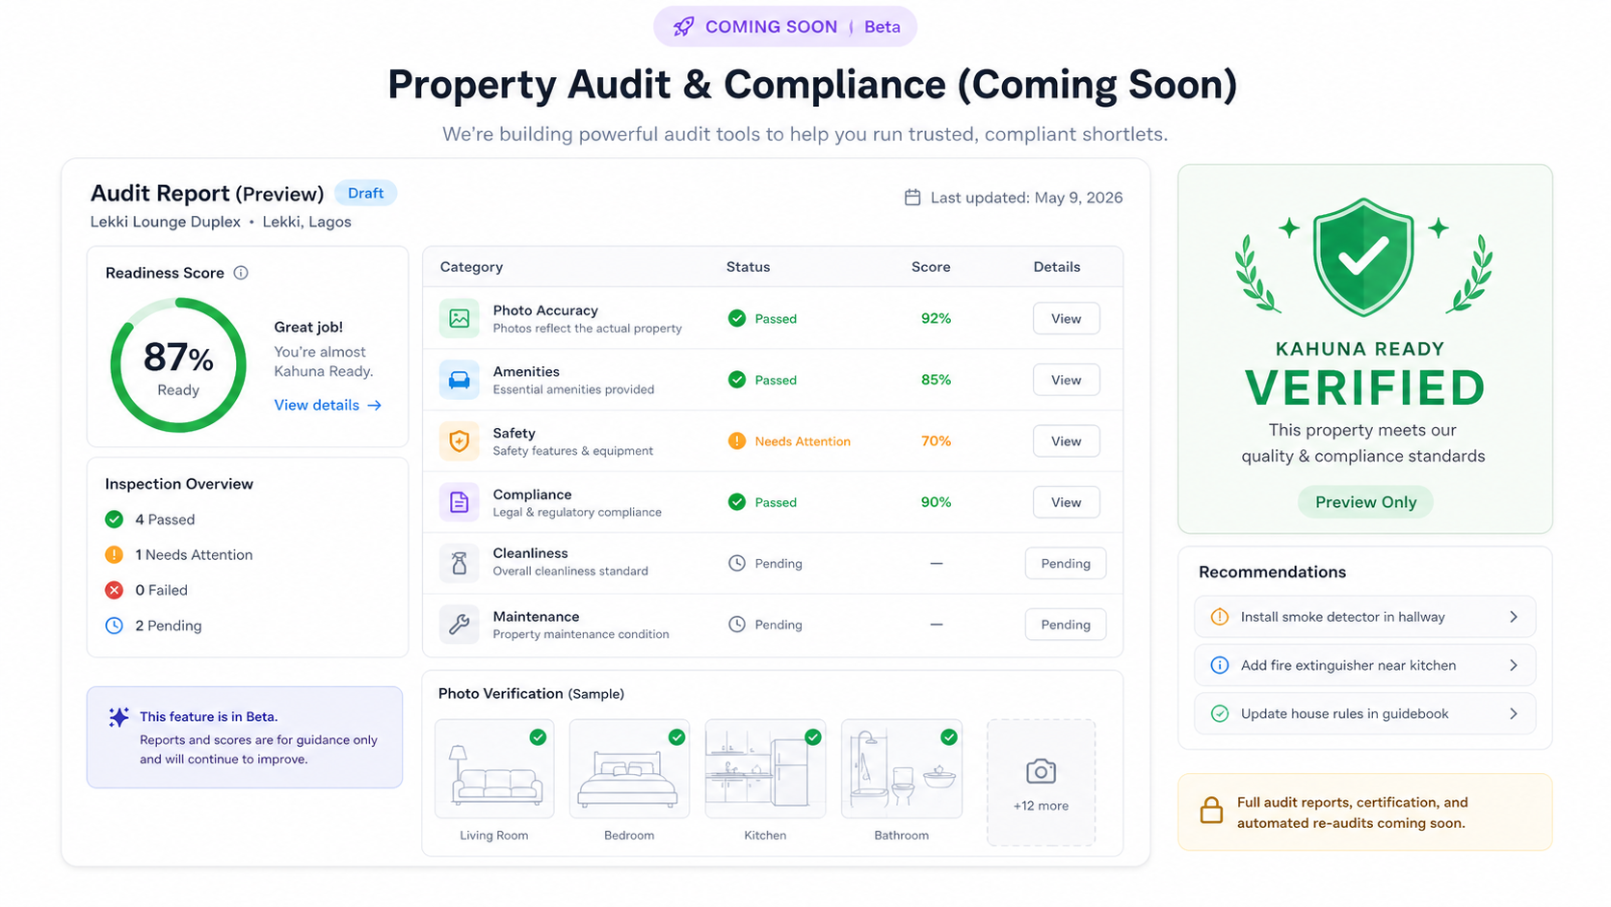Click the Last updated: May 9, 2026 text
The height and width of the screenshot is (907, 1611).
[x=1026, y=198]
